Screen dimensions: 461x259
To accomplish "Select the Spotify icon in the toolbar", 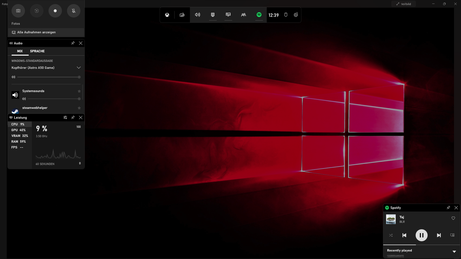I will click(x=259, y=15).
